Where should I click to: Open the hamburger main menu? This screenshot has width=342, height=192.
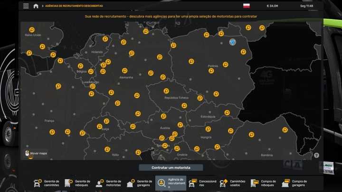click(26, 6)
